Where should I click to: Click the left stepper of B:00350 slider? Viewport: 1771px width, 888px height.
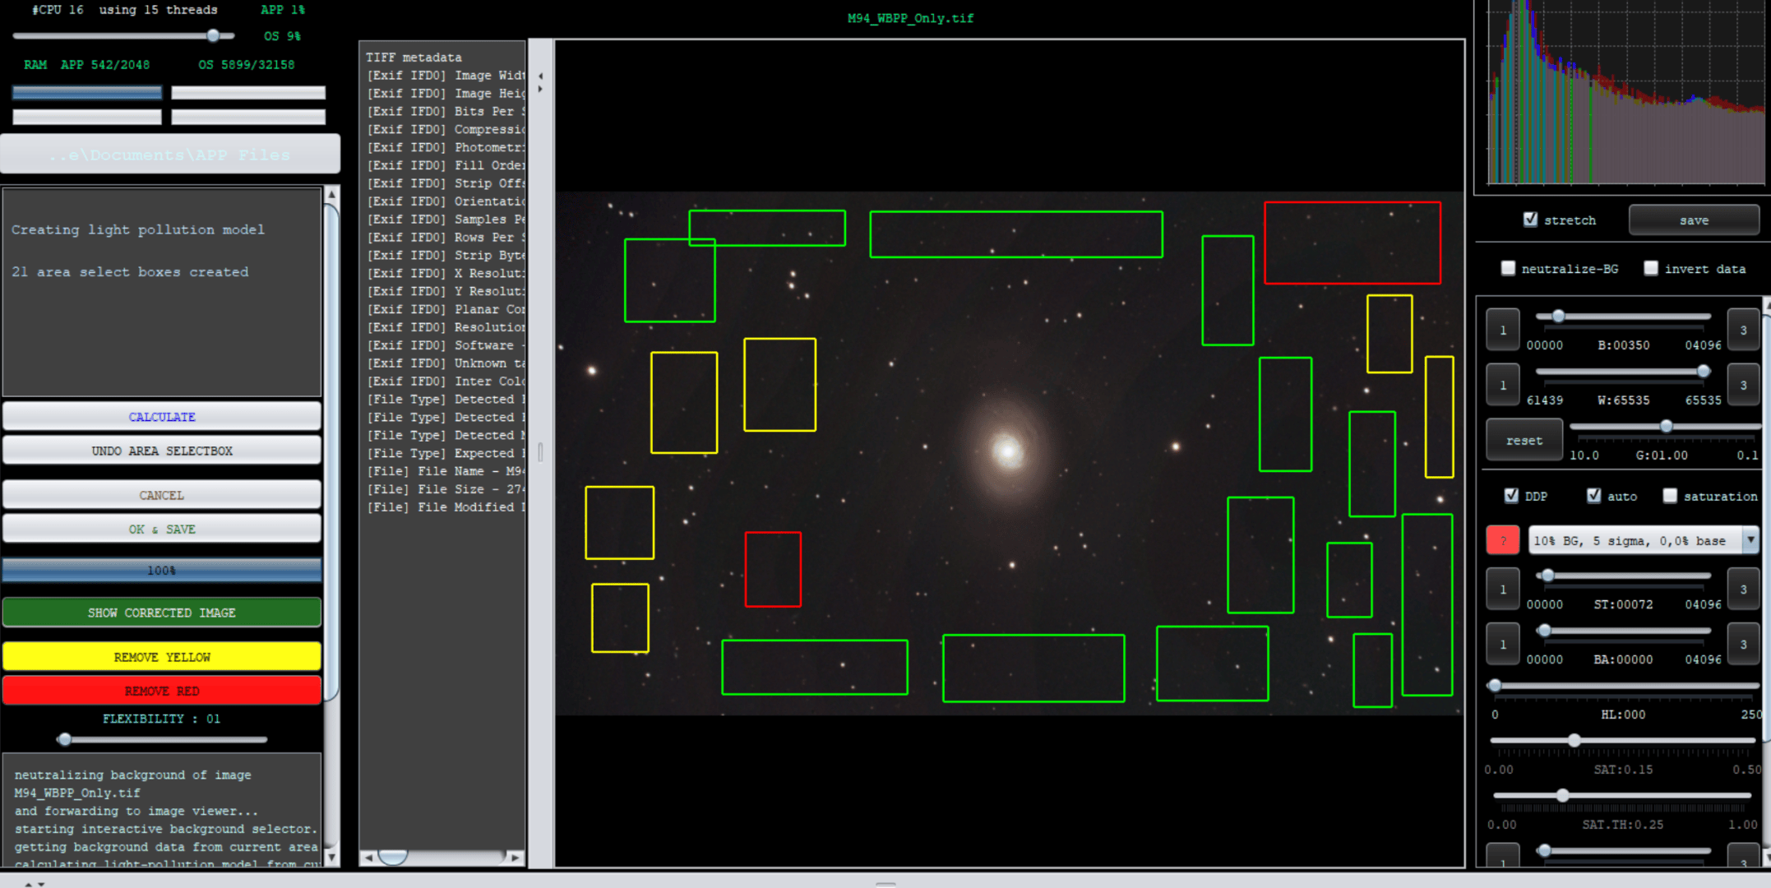1502,330
